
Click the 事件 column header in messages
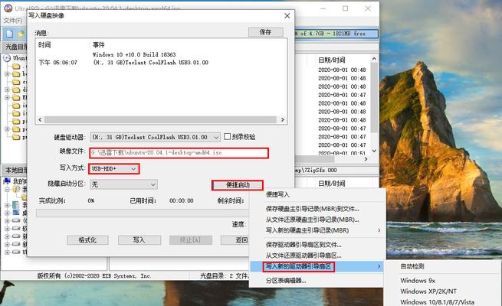(99, 44)
